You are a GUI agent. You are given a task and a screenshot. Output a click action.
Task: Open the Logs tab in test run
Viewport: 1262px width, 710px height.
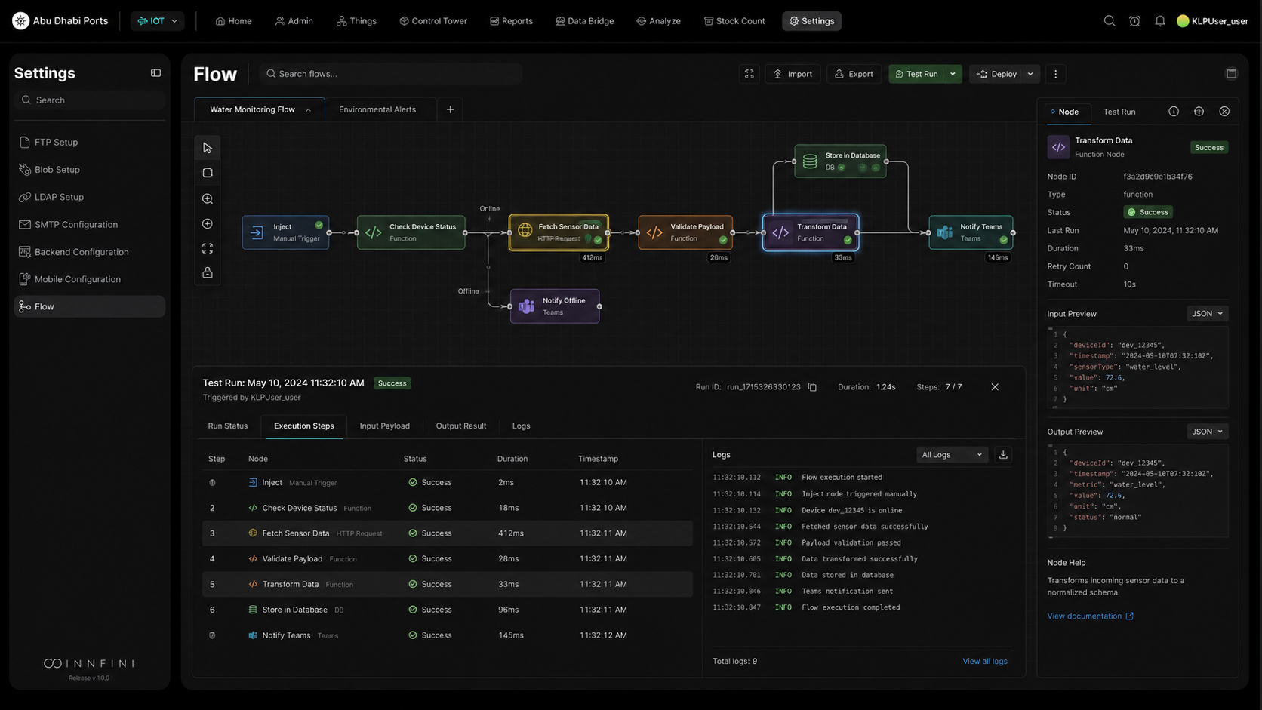pos(522,426)
